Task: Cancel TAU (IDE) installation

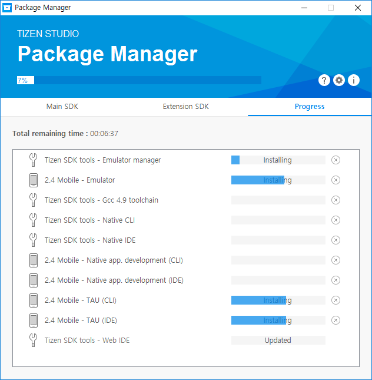Action: click(336, 320)
